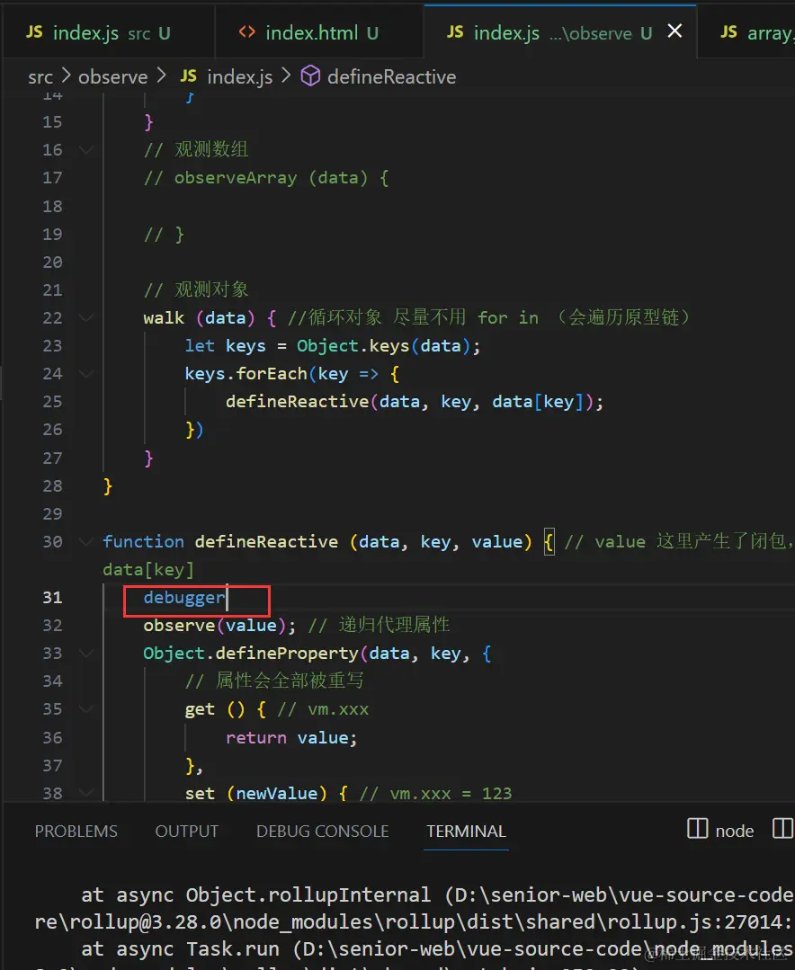The image size is (795, 970).
Task: Open the PROBLEMS panel tab
Action: click(76, 831)
